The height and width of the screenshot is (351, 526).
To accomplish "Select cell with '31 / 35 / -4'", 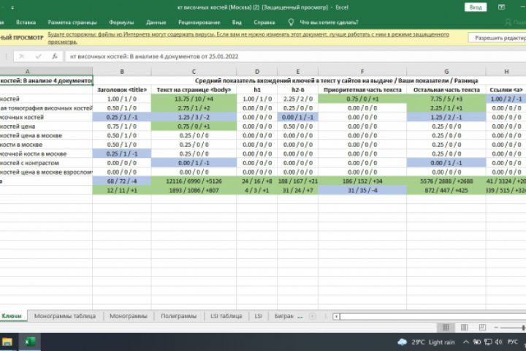I will click(x=362, y=190).
